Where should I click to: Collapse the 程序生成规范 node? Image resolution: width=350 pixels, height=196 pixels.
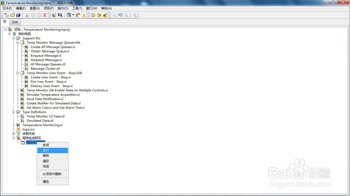[x=14, y=138]
